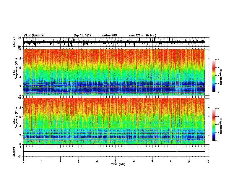The width and height of the screenshot is (234, 181).
Task: Click the "9" tick on the time axis
Action: (x=189, y=161)
